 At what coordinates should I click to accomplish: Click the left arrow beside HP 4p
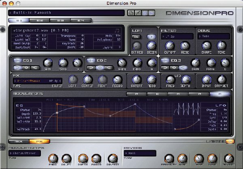pyautogui.click(x=60, y=81)
